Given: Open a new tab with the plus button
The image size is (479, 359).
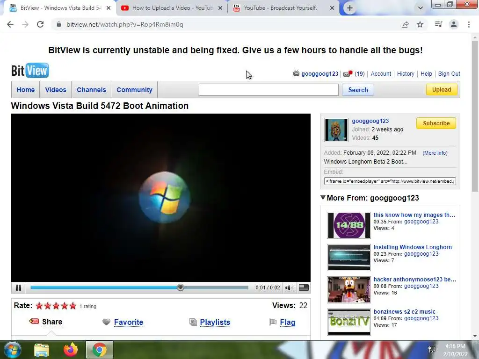Looking at the screenshot, I should click(350, 8).
